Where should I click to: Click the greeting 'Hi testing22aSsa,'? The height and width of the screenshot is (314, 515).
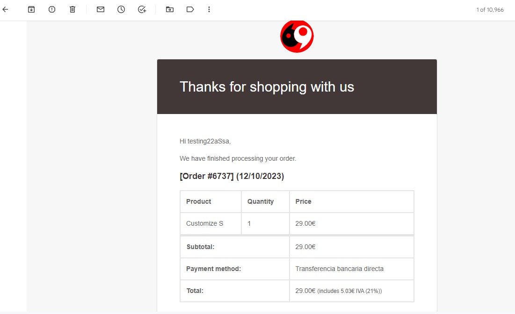coord(205,142)
